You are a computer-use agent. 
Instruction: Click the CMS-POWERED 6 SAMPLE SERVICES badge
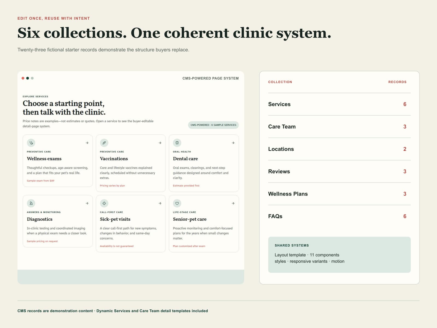pyautogui.click(x=213, y=125)
